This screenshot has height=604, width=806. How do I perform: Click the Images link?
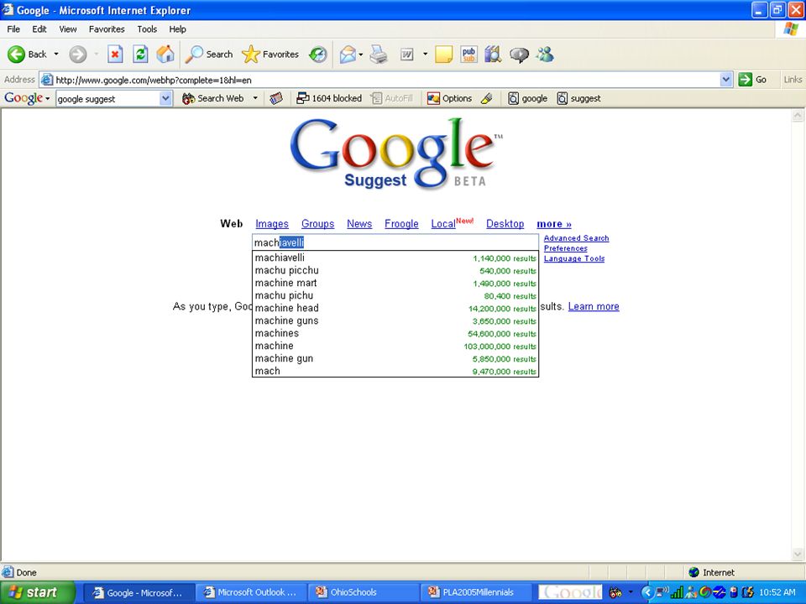(272, 224)
